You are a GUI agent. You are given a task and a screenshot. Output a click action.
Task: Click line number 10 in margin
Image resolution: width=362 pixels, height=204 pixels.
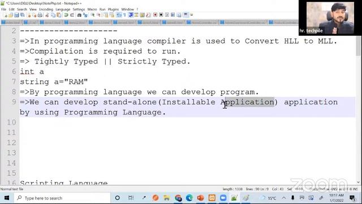(x=11, y=122)
